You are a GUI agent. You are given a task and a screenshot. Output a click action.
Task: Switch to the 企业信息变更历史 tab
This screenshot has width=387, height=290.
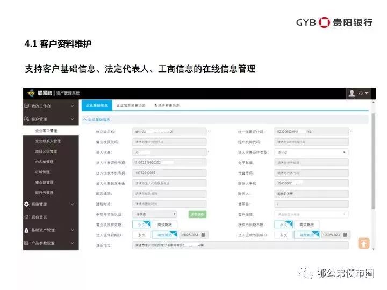(x=131, y=105)
